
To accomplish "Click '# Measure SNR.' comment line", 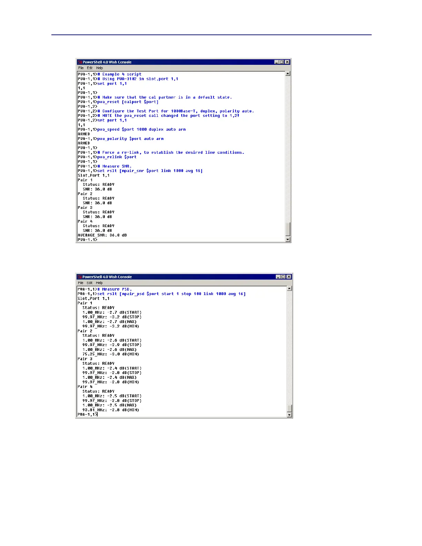I will [x=114, y=166].
